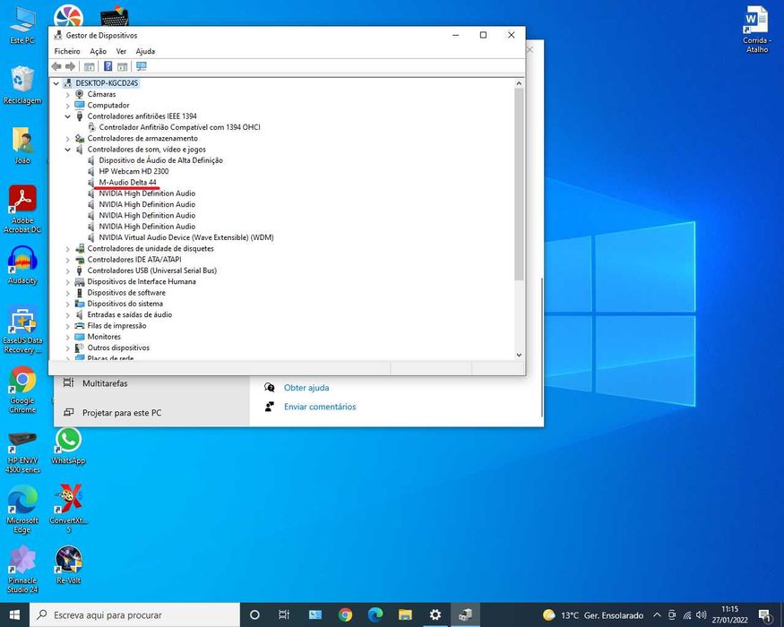Collapse the DESKTOP-KGCD24S root node
Image resolution: width=784 pixels, height=627 pixels.
(56, 83)
